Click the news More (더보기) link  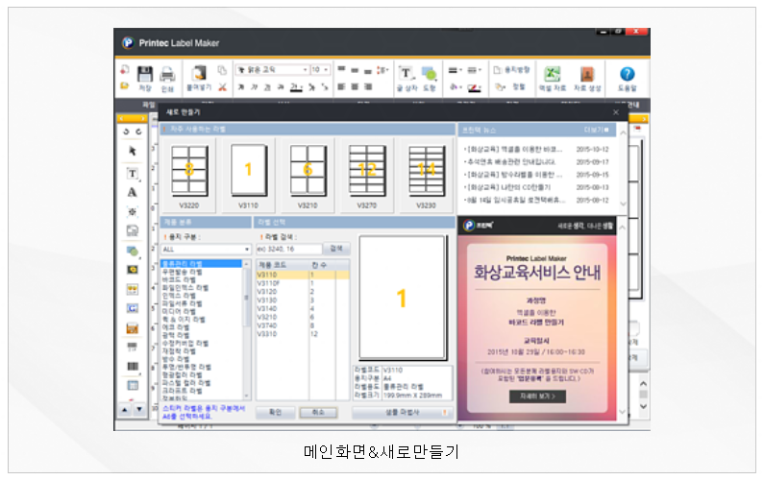[x=597, y=130]
